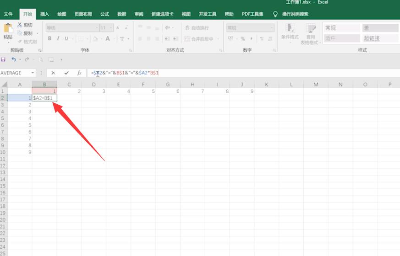Click the Percent Style icon
The width and height of the screenshot is (400, 256).
[243, 39]
